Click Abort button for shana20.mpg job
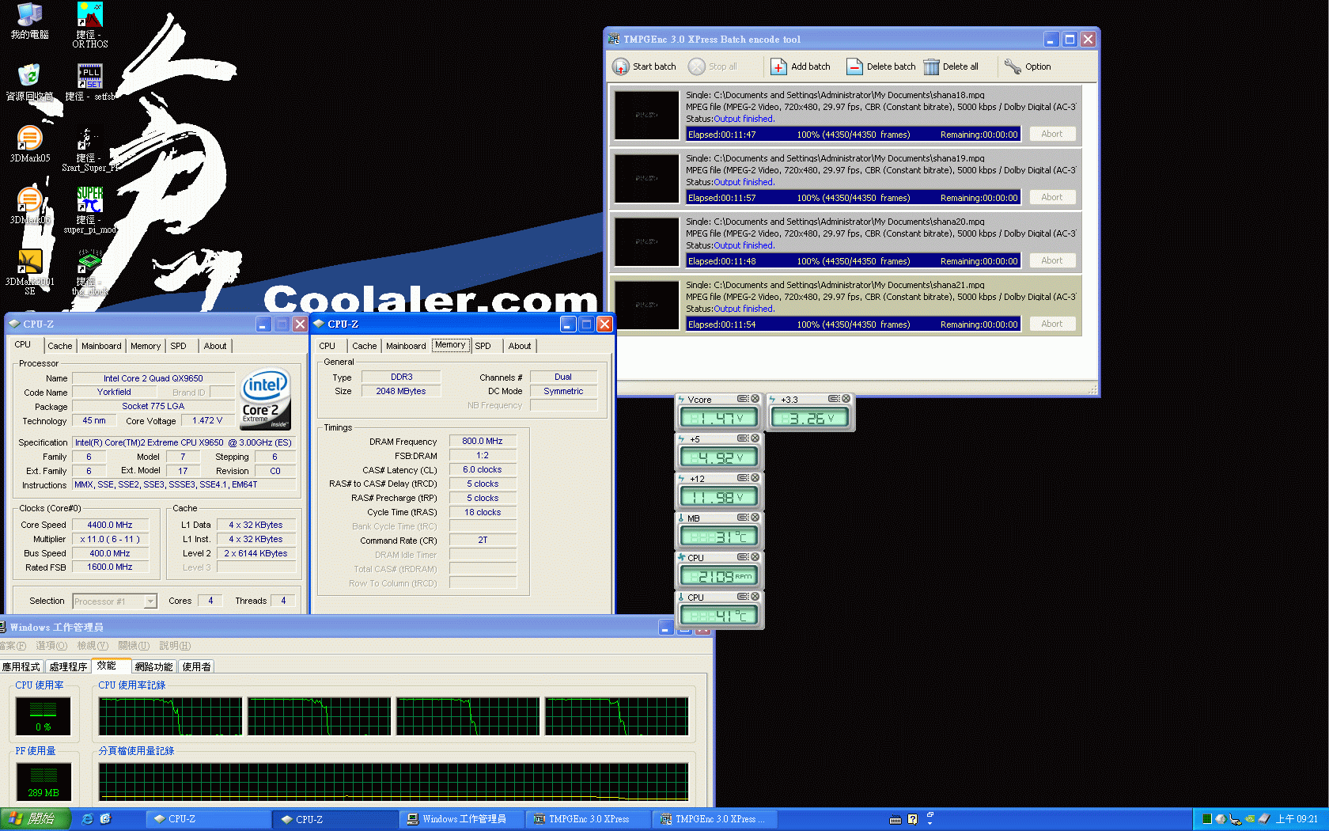 [x=1052, y=260]
